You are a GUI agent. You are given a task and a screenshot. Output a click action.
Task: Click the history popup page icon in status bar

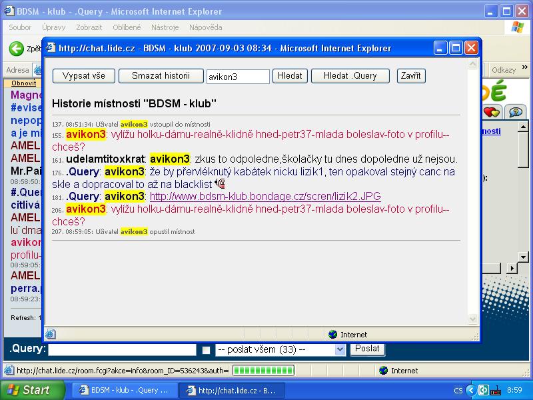pyautogui.click(x=51, y=334)
